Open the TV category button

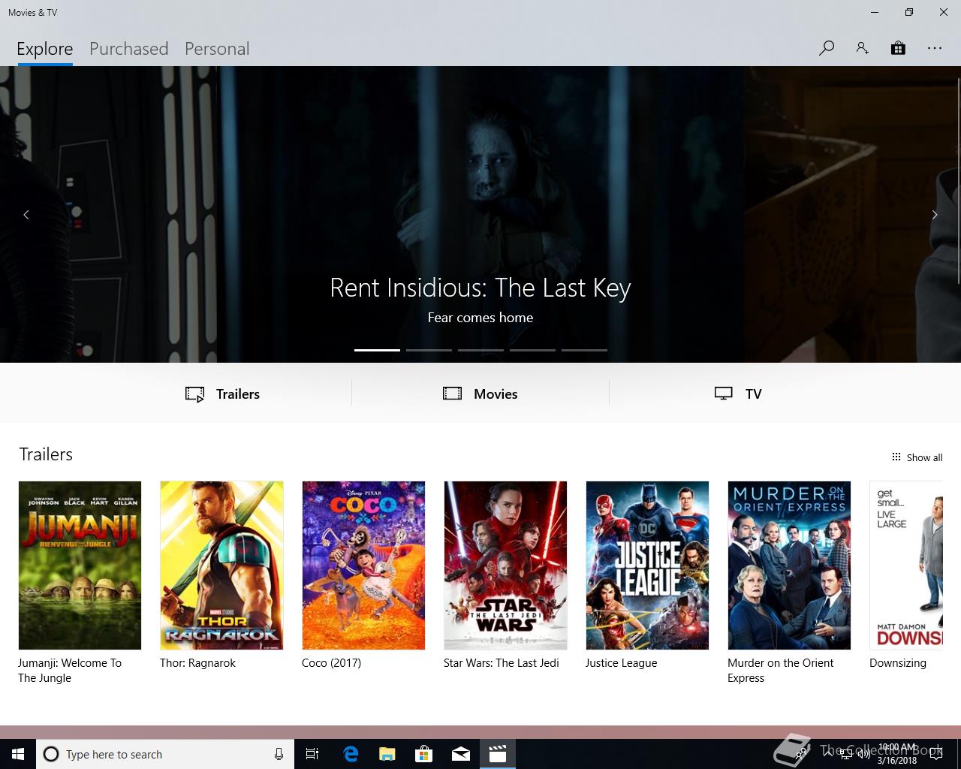(738, 394)
